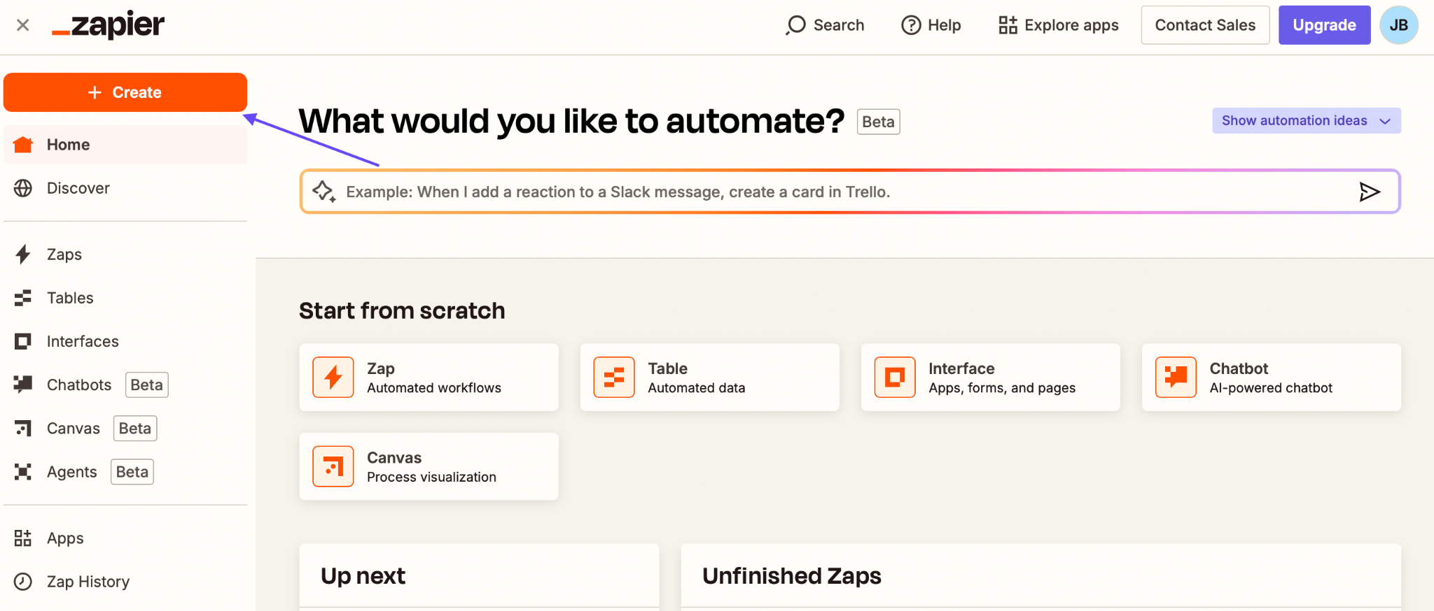Create a Table automated data card
The width and height of the screenshot is (1434, 611).
pos(709,378)
